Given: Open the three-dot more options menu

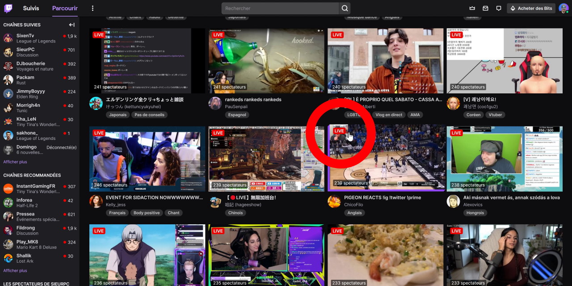Looking at the screenshot, I should (x=93, y=8).
